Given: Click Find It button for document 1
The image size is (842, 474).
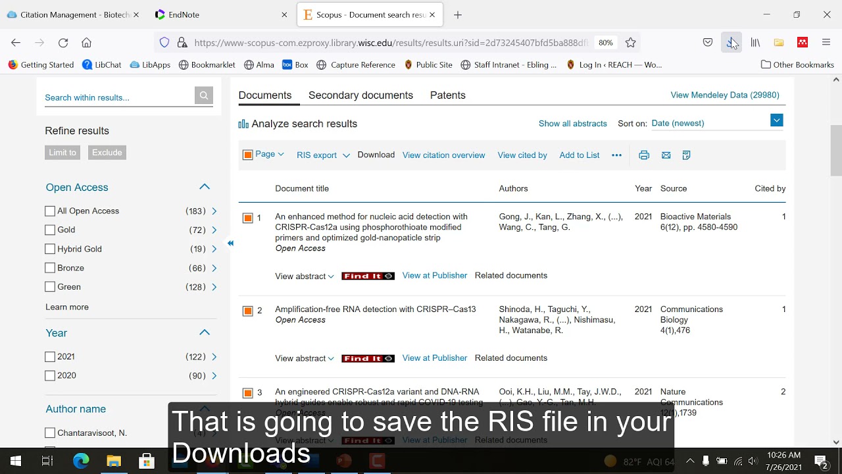Looking at the screenshot, I should 368,276.
